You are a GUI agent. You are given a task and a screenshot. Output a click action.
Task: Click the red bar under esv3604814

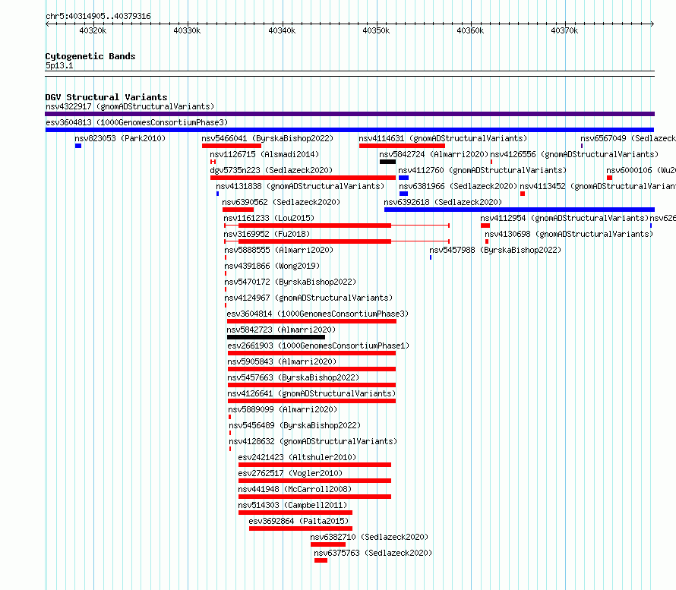pos(311,321)
